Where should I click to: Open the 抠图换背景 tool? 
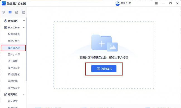coord(14,34)
